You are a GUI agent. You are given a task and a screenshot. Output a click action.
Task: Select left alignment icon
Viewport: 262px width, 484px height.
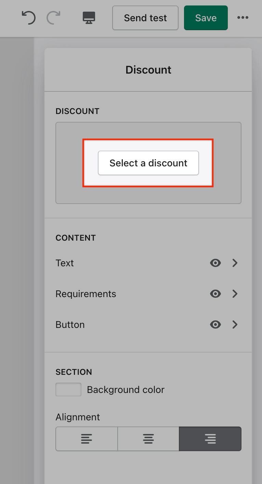coord(87,438)
